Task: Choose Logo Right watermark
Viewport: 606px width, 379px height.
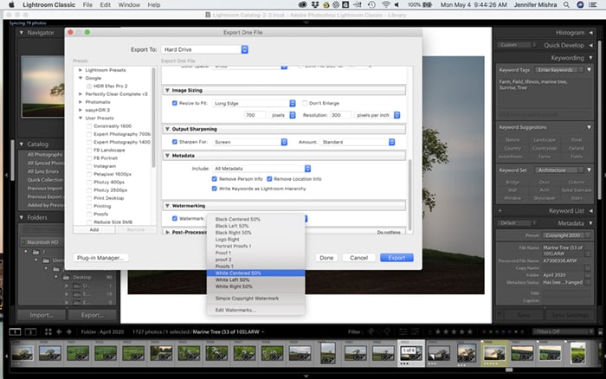Action: coord(256,239)
